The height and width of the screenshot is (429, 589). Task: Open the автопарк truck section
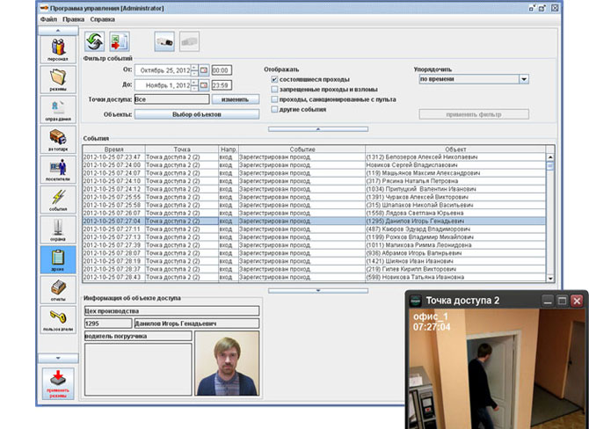[58, 140]
